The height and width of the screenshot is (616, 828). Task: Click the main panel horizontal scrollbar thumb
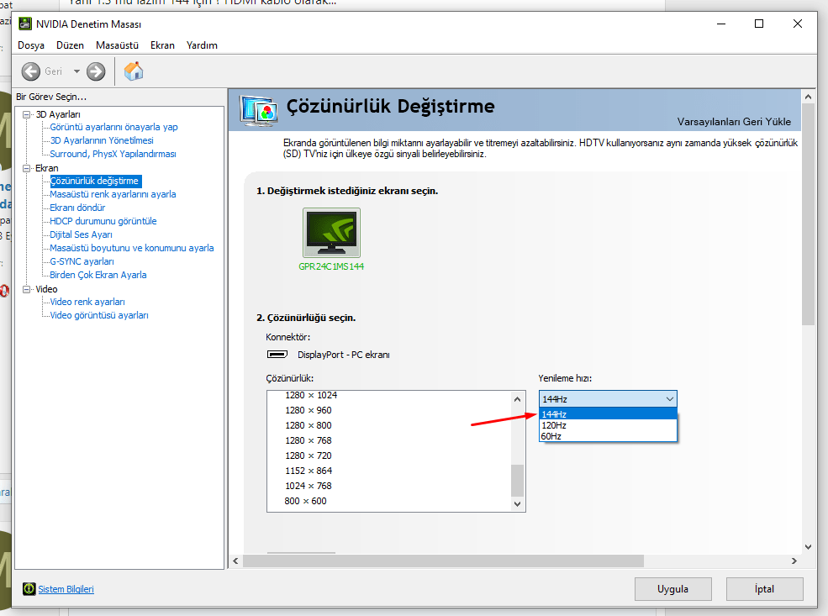point(443,561)
